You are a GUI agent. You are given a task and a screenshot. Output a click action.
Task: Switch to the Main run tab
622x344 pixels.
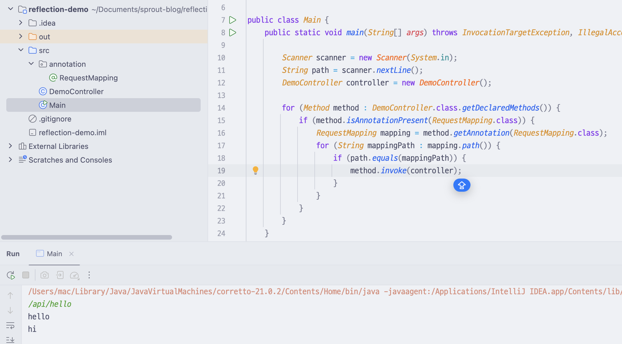54,254
